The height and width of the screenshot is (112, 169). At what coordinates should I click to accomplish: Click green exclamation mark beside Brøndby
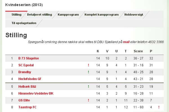tap(88, 72)
